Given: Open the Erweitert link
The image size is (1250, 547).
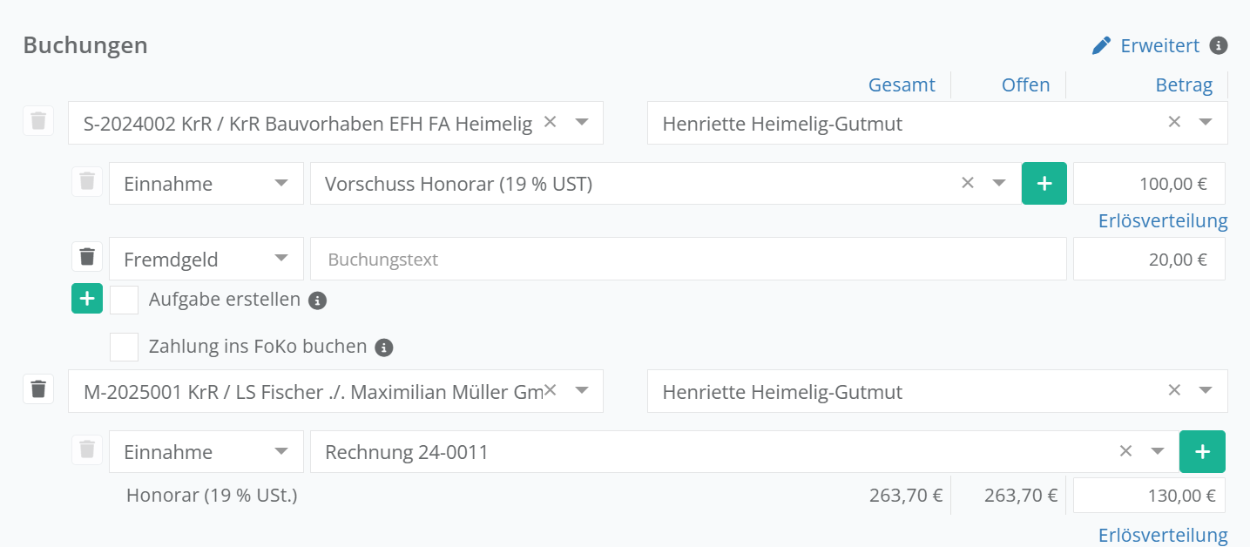Looking at the screenshot, I should point(1159,45).
